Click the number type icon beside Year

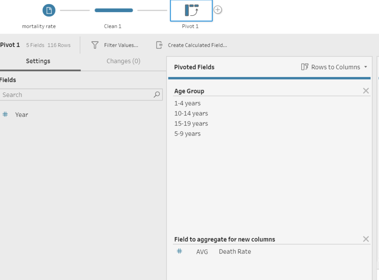(5, 115)
